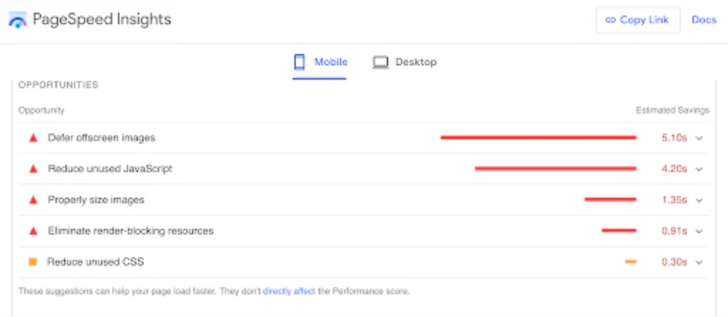Select the mobile phone icon
Viewport: 728px width, 317px height.
pos(298,62)
